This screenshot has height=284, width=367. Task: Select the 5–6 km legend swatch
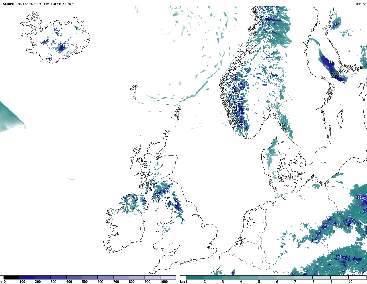point(267,277)
